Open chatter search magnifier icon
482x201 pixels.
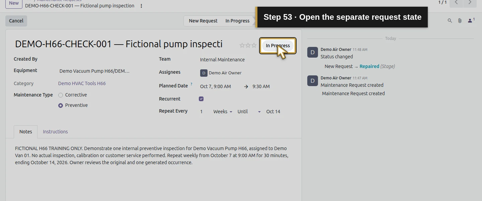coord(450,21)
